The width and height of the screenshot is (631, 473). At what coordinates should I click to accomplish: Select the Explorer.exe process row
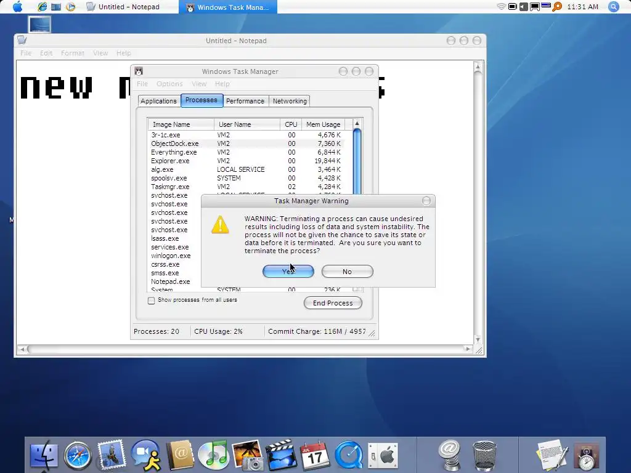(x=246, y=161)
